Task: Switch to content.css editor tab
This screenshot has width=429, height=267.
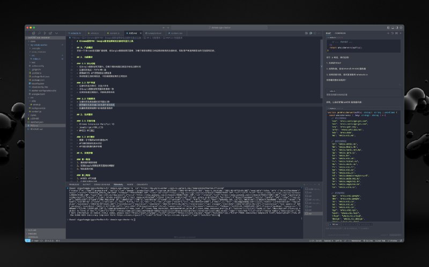Action: pos(176,33)
